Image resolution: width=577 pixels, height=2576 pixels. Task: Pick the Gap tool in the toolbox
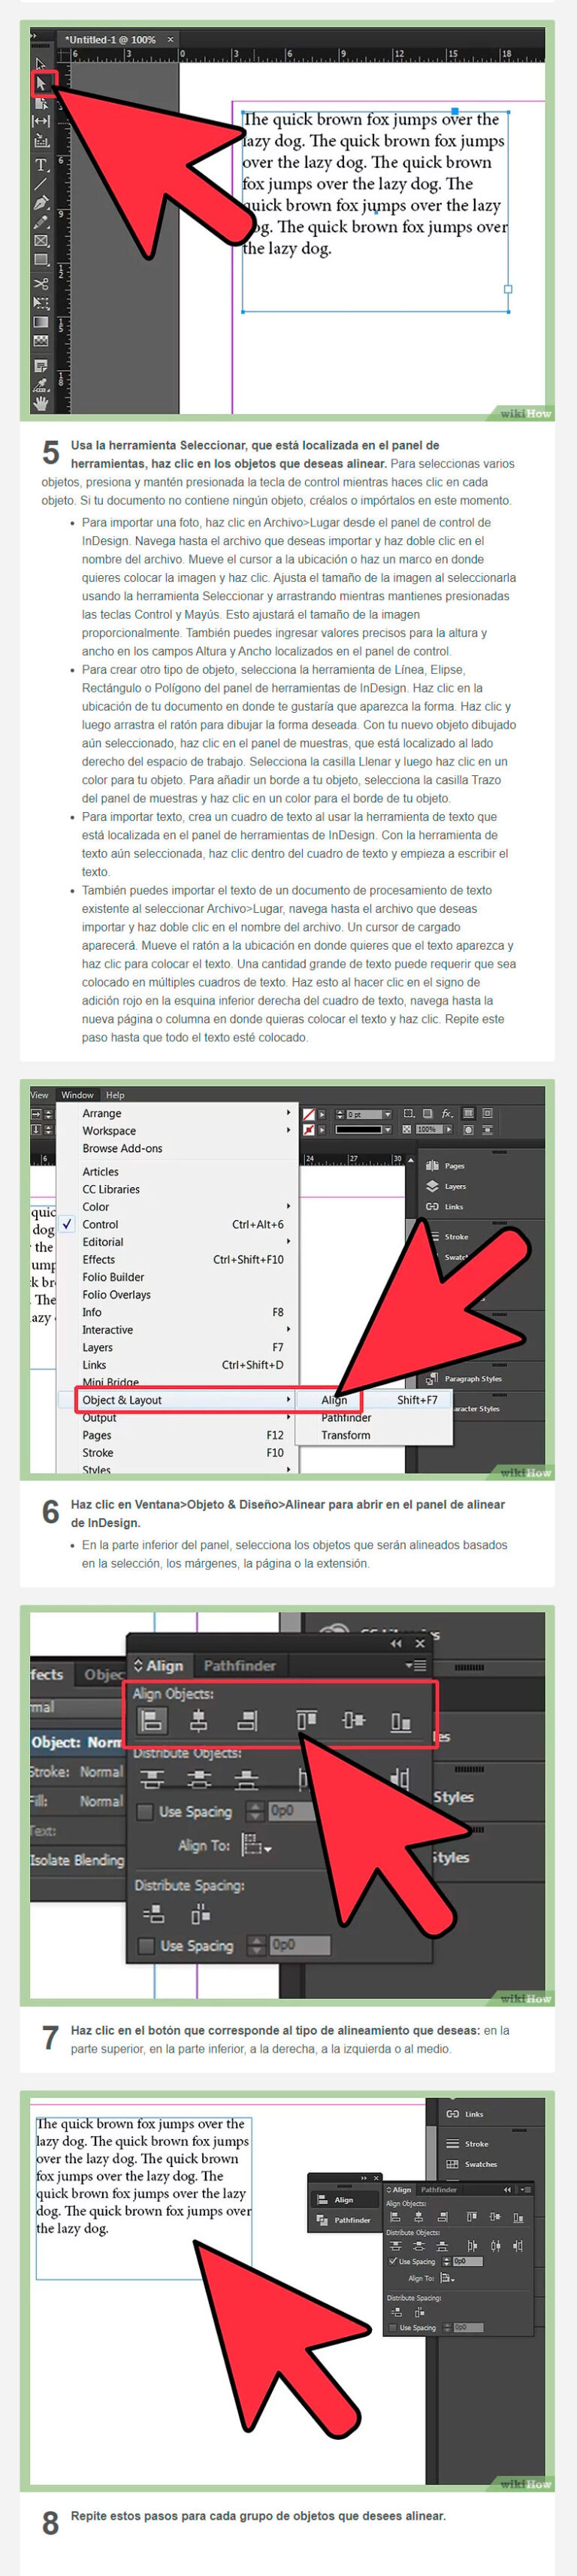(41, 122)
